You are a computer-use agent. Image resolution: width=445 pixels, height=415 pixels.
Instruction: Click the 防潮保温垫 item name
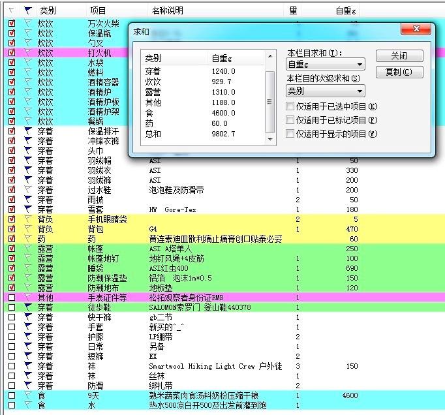point(107,278)
